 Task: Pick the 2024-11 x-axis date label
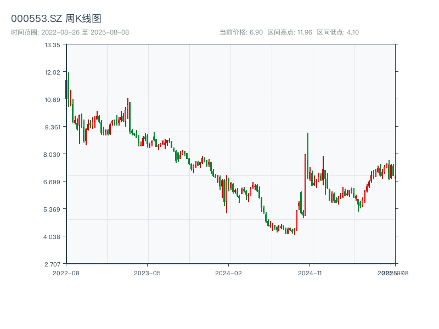coord(309,273)
